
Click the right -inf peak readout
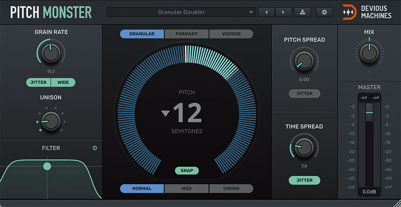point(375,97)
